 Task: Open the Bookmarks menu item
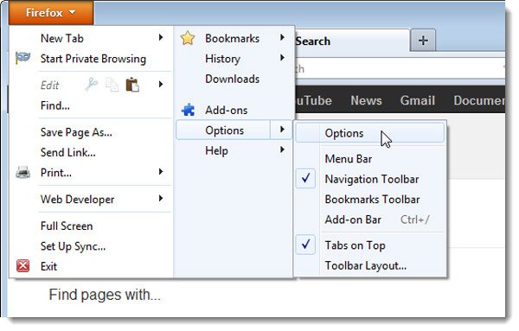point(232,38)
